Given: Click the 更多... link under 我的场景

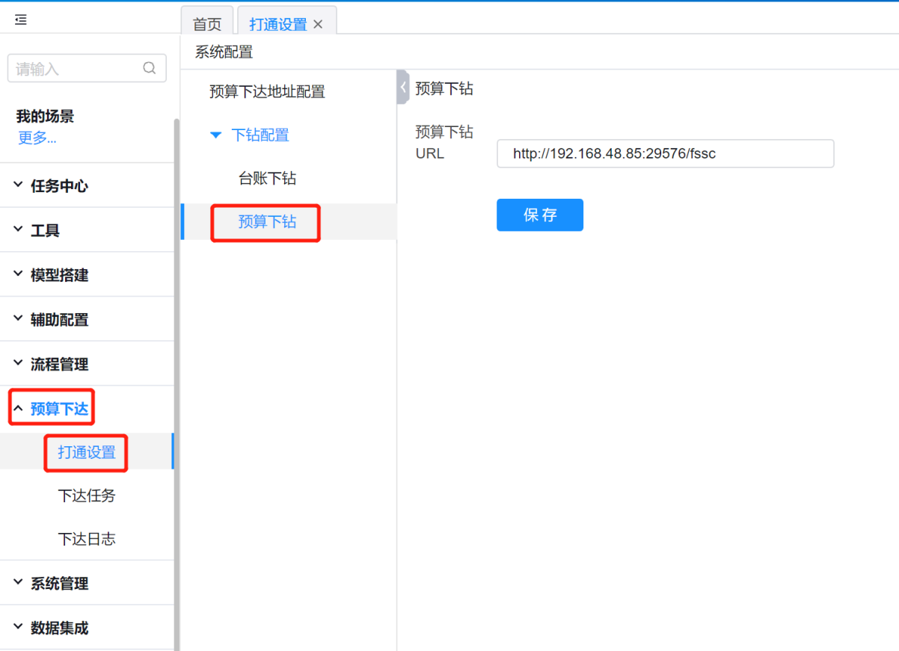Looking at the screenshot, I should [37, 138].
